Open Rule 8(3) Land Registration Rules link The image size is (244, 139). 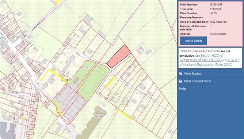tap(210, 62)
